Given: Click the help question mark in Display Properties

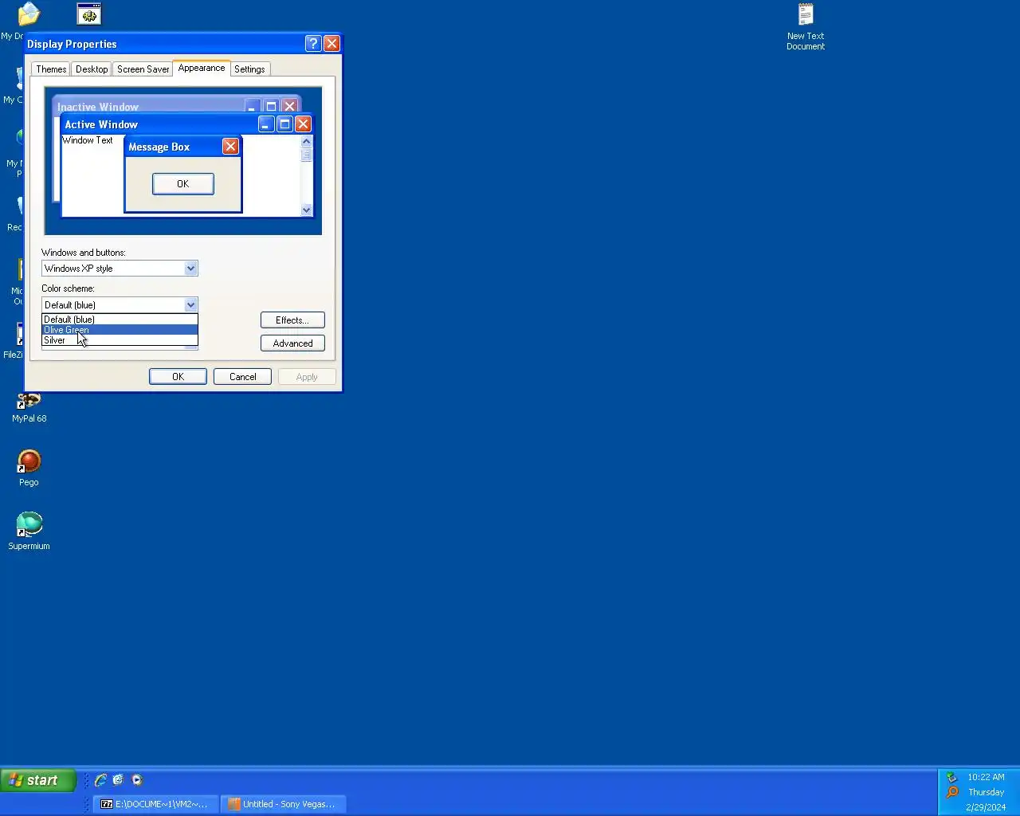Looking at the screenshot, I should 313,43.
